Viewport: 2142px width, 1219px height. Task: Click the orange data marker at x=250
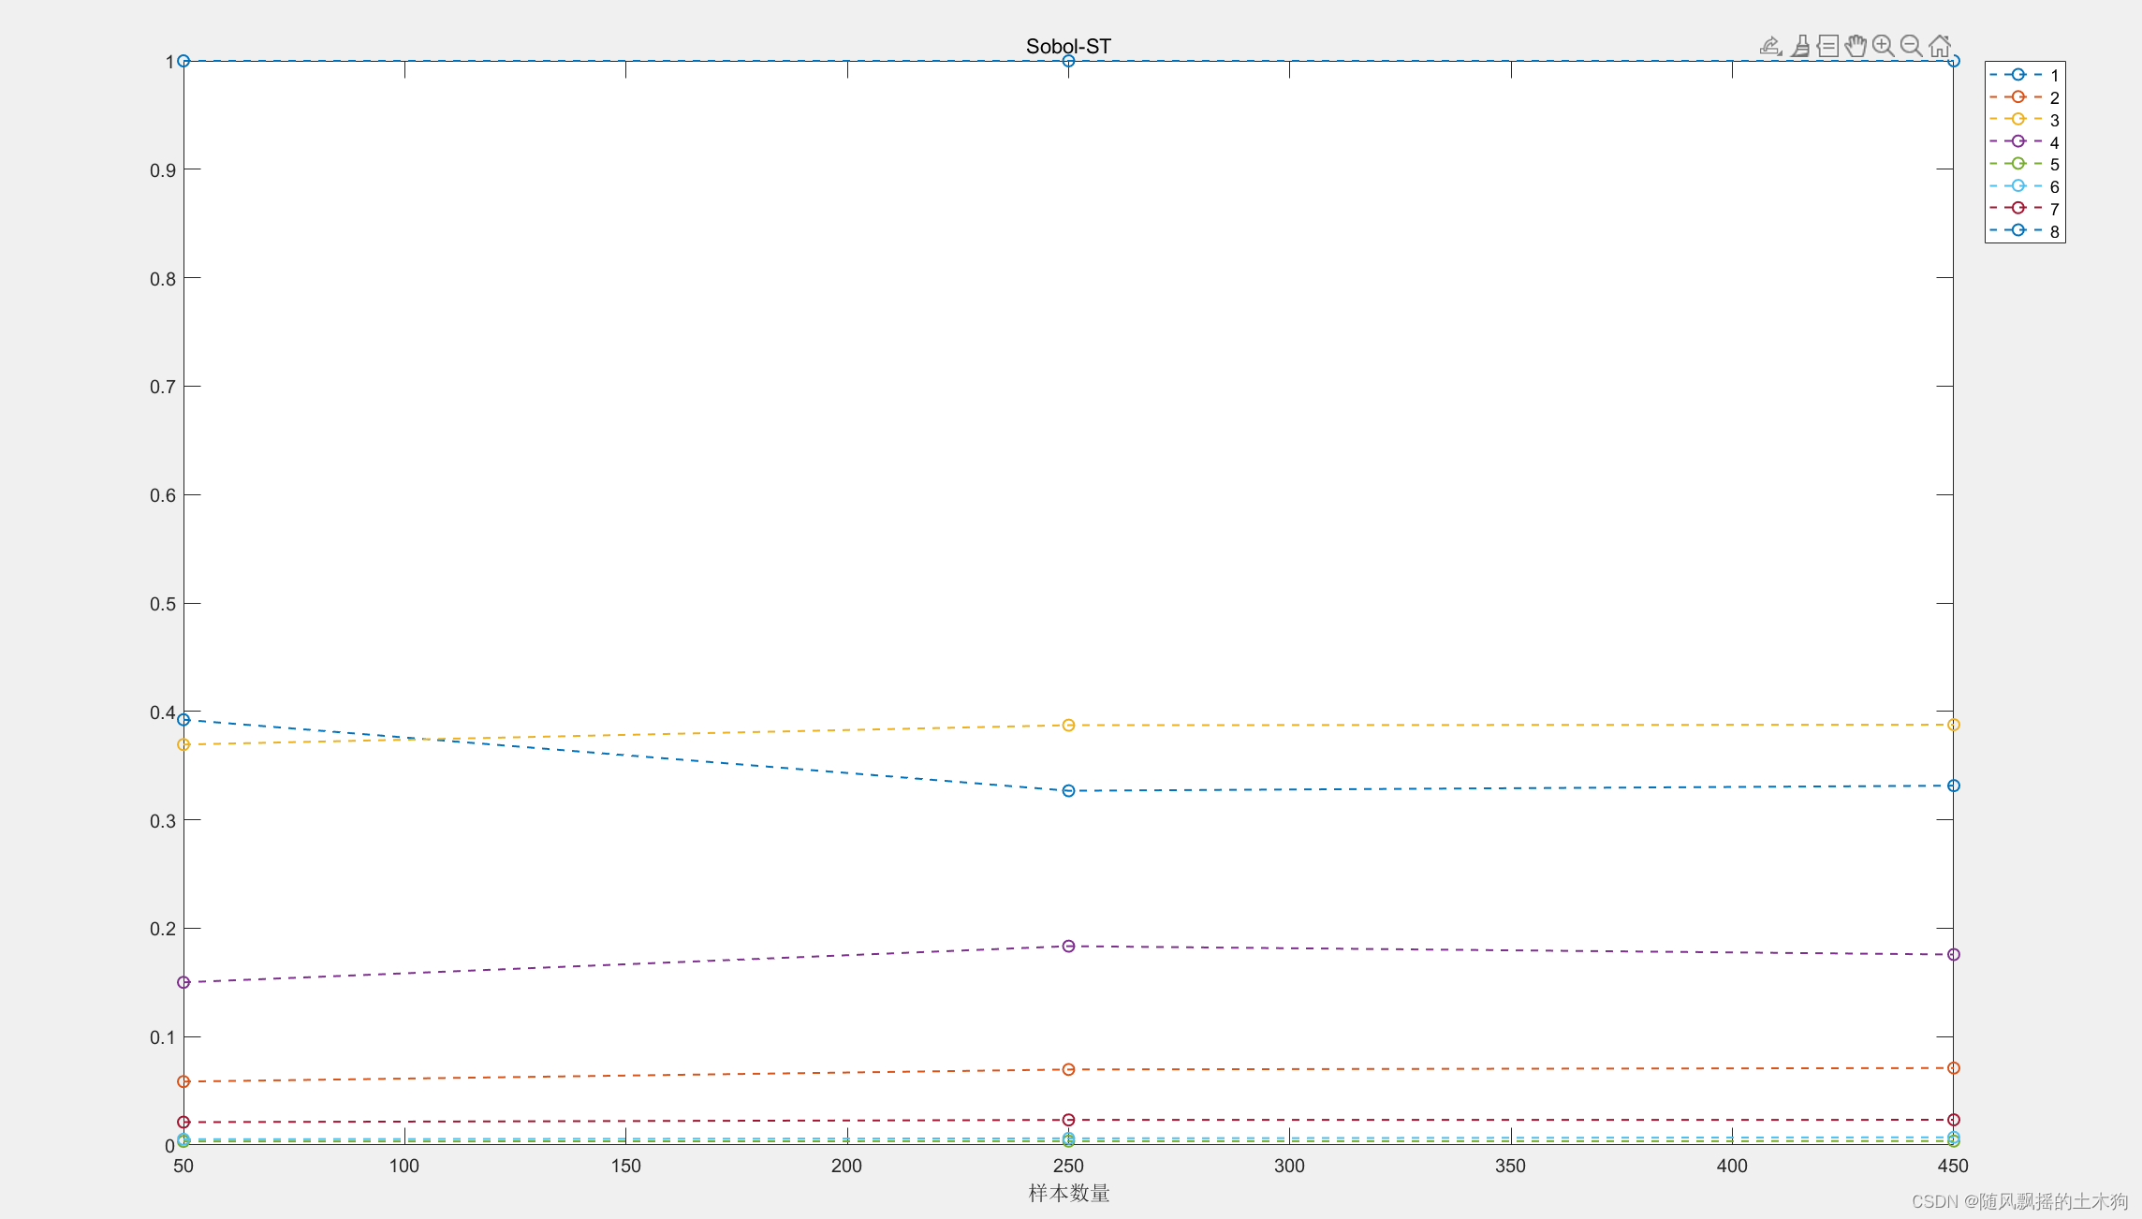click(1068, 1069)
